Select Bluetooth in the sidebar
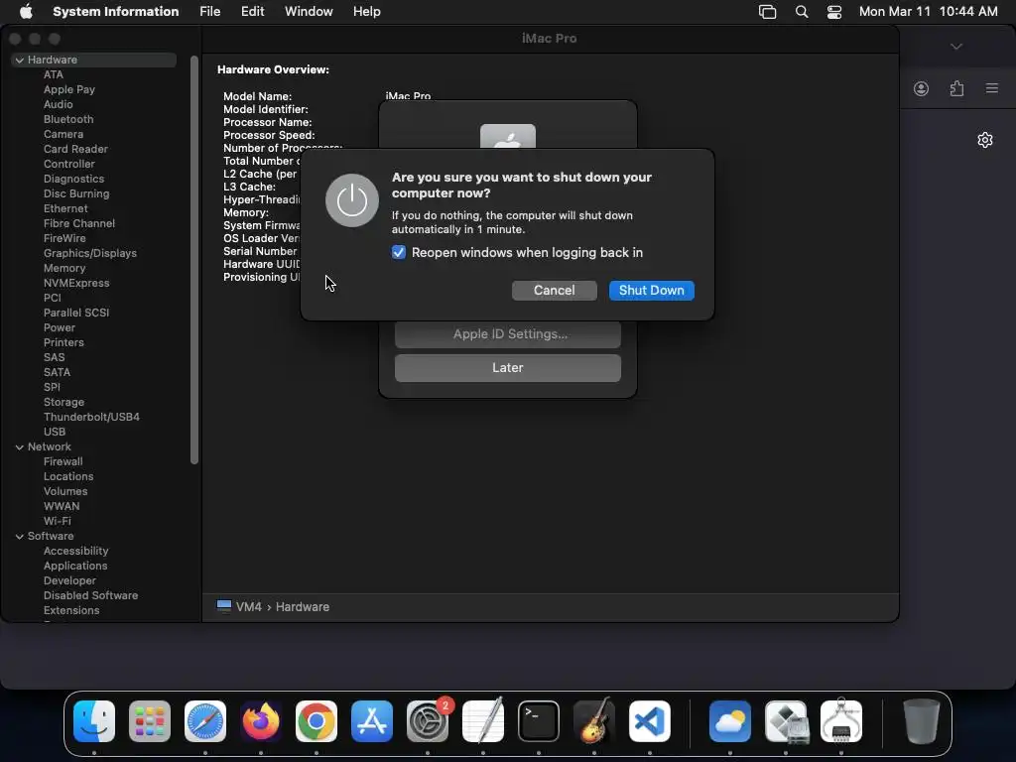The width and height of the screenshot is (1016, 762). point(68,119)
